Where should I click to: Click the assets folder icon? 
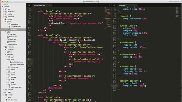click(8, 50)
